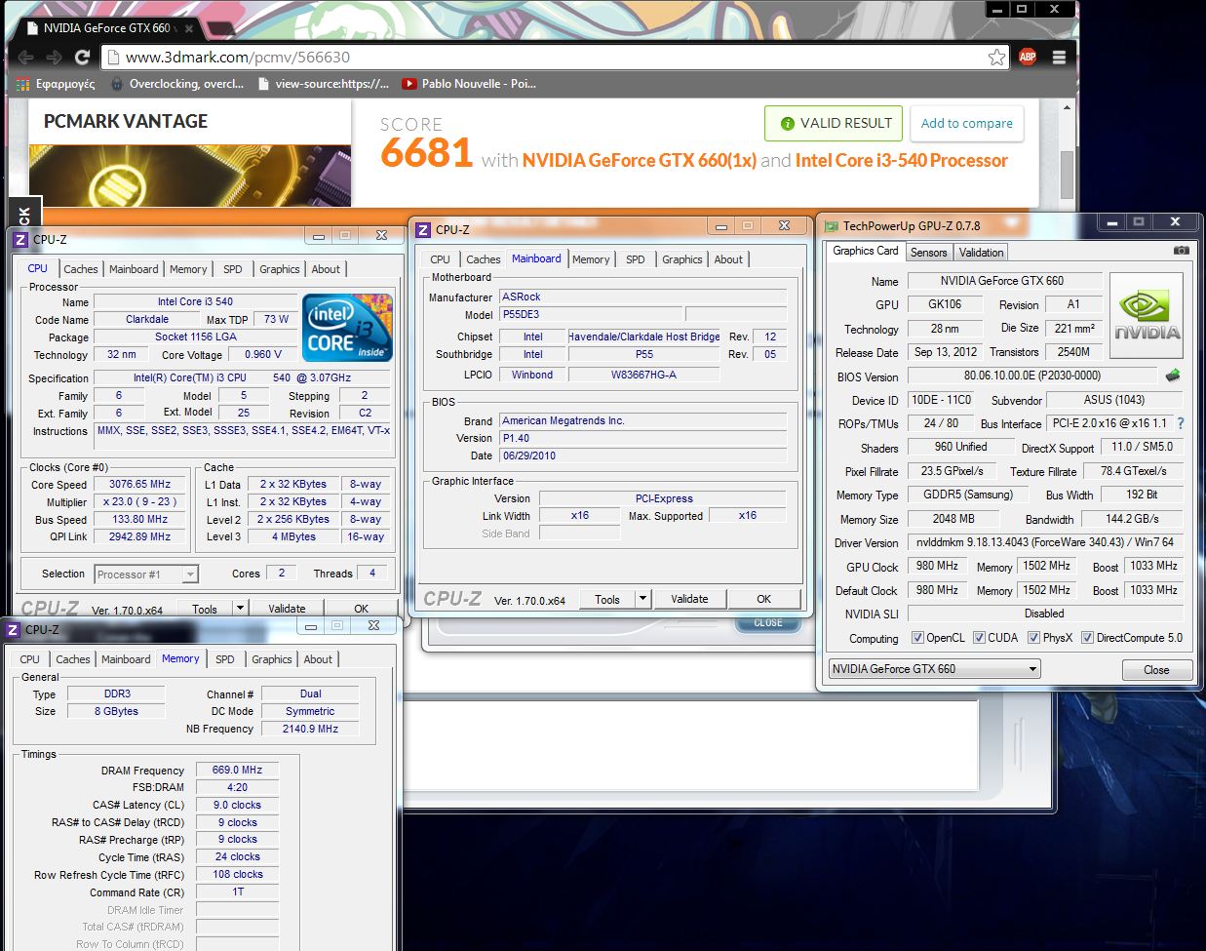Bookmark page with the star icon
The image size is (1206, 951).
pos(996,57)
